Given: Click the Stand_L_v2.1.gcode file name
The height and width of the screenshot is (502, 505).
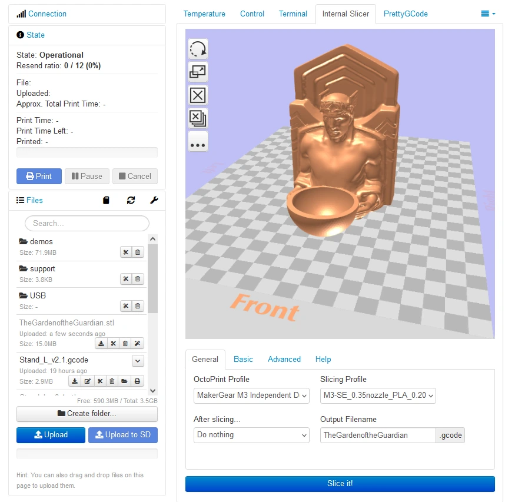Looking at the screenshot, I should coord(54,360).
